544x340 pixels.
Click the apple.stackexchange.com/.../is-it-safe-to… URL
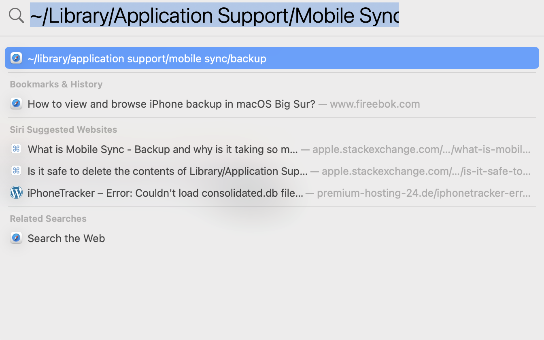pyautogui.click(x=426, y=171)
